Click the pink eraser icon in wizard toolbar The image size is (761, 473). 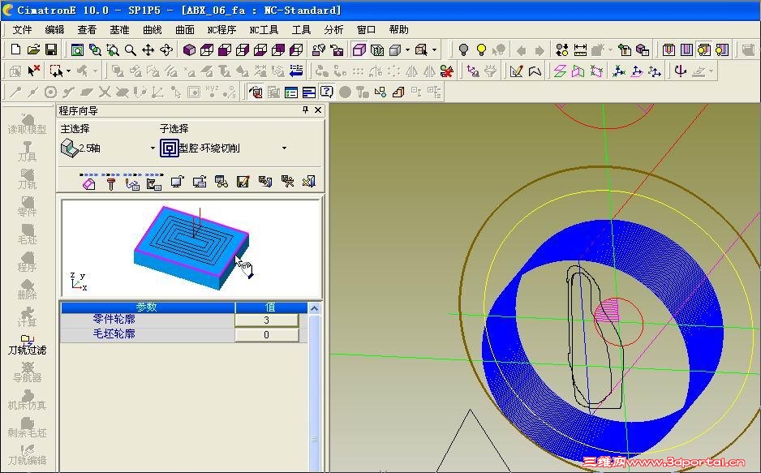[88, 183]
